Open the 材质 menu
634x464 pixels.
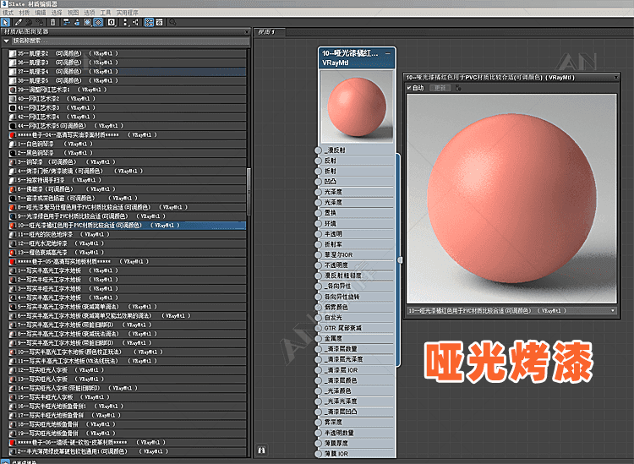[x=25, y=13]
